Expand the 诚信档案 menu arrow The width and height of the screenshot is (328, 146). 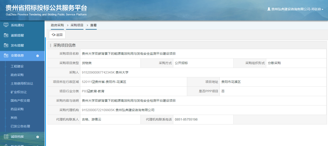point(37,137)
